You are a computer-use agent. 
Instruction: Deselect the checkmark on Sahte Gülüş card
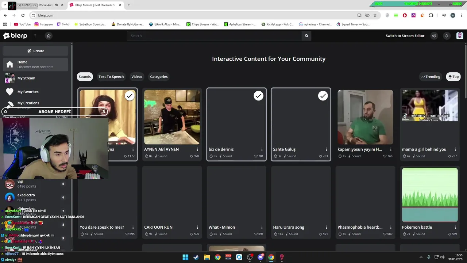coord(323,96)
